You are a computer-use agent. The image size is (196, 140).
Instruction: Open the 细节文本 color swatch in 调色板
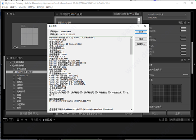[183, 31]
